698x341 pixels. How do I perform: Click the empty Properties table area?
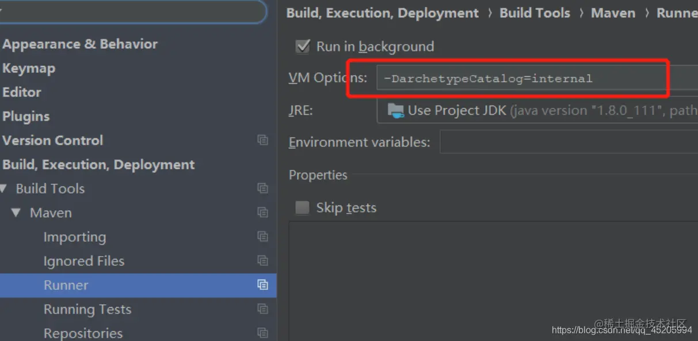point(493,281)
